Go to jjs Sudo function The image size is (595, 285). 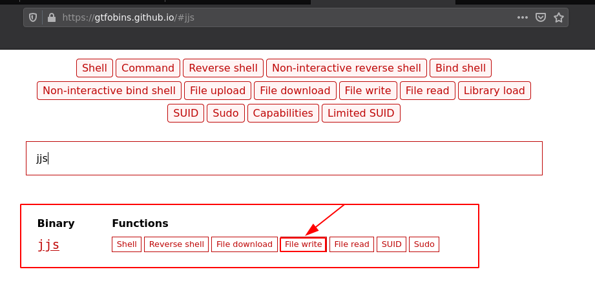pos(424,244)
